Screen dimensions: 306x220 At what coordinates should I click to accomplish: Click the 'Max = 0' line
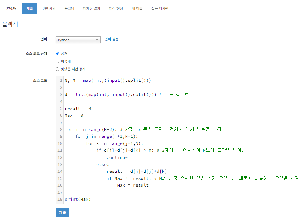tap(74, 115)
